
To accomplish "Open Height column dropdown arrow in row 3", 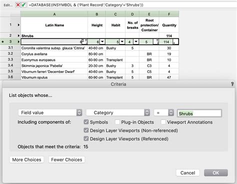I will [x=102, y=41].
